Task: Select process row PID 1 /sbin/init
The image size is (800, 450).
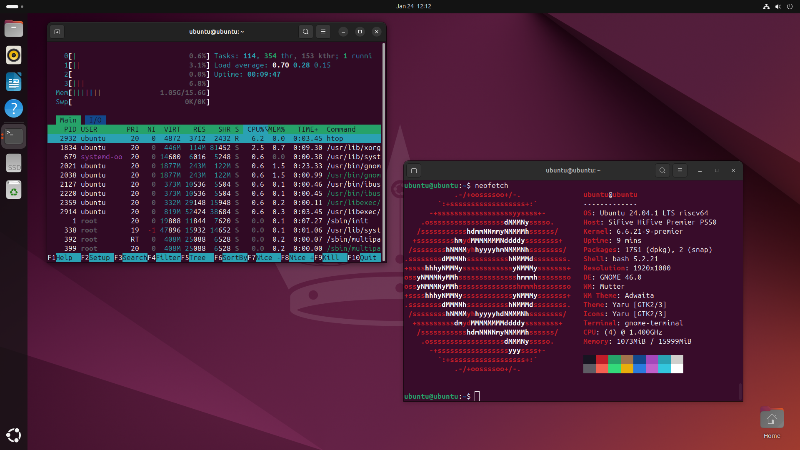Action: pos(214,221)
